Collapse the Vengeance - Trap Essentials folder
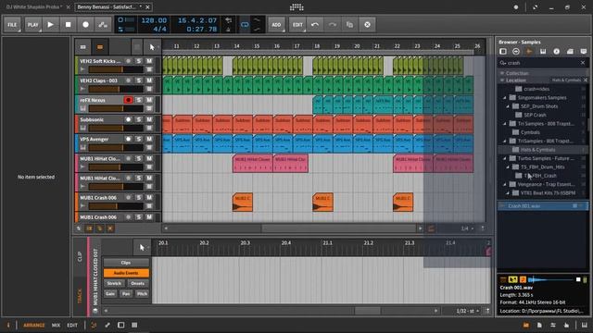593x333 pixels. [504, 184]
